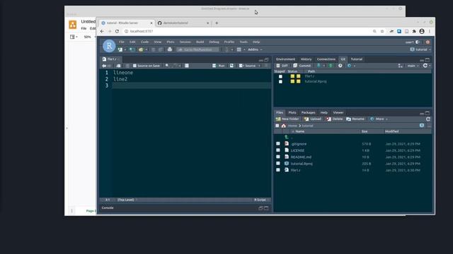Screen dimensions: 453x254
Task: Switch to the GitHub browser tab
Action: coord(183,23)
